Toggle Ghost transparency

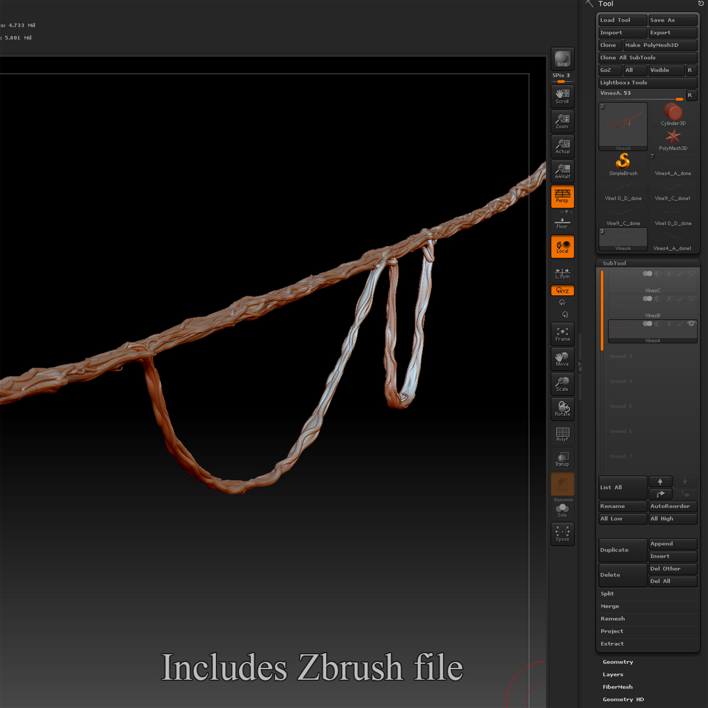[x=562, y=484]
